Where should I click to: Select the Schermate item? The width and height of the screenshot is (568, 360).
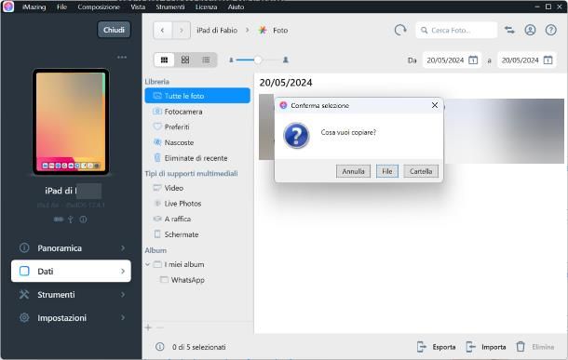tap(197, 234)
